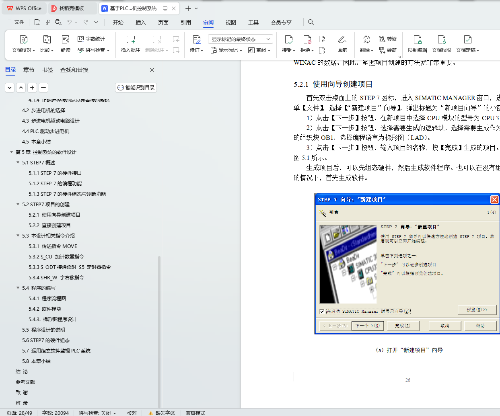This screenshot has width=500, height=416.
Task: Open the search magnifier in ribbon tabs
Action: (x=311, y=22)
